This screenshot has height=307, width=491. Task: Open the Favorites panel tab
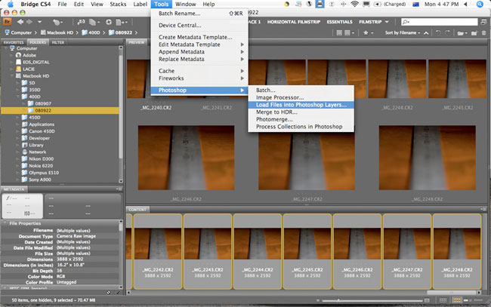click(14, 42)
